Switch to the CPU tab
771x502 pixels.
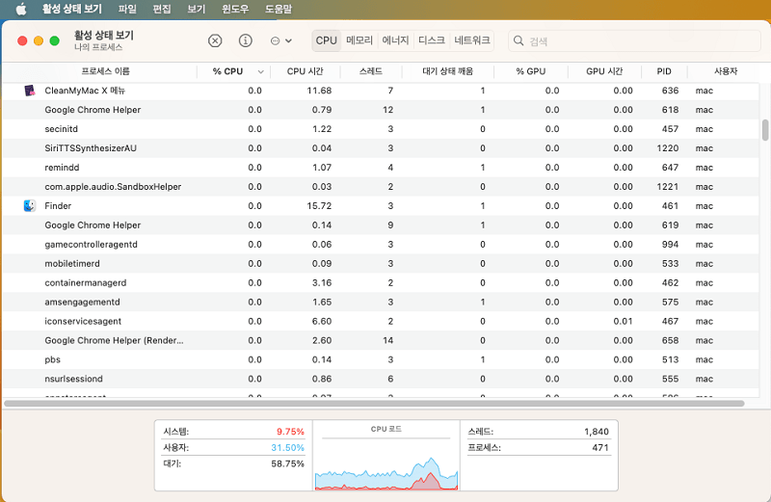[x=327, y=40]
